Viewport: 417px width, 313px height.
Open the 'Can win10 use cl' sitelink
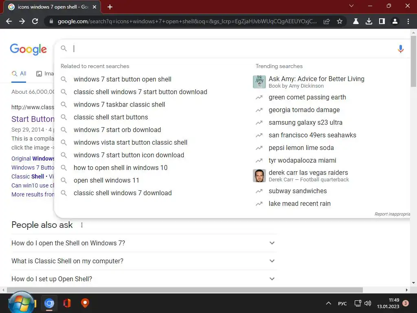click(33, 185)
